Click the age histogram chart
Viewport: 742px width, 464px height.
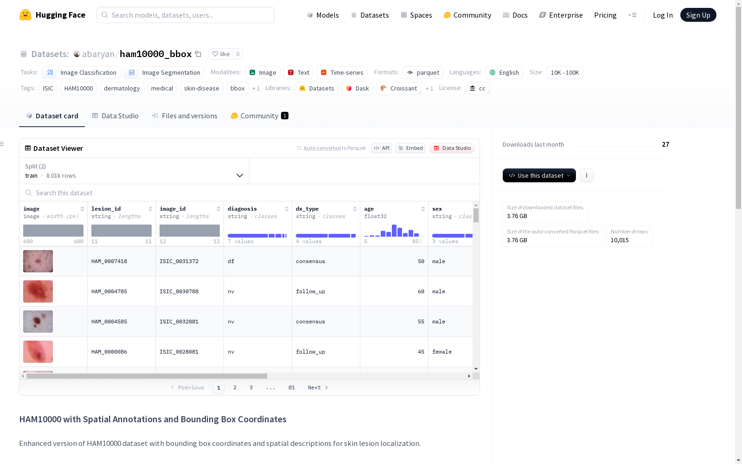[393, 231]
